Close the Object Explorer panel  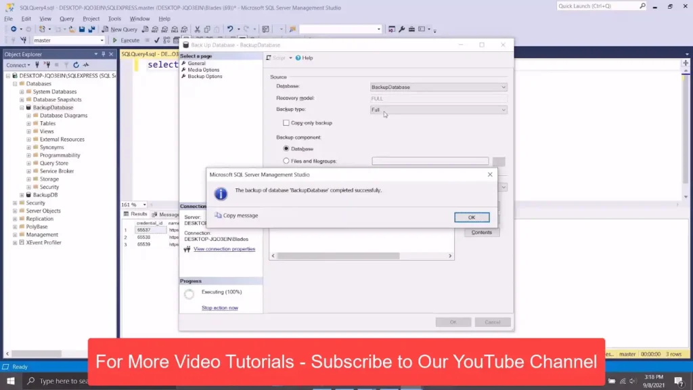(x=111, y=54)
